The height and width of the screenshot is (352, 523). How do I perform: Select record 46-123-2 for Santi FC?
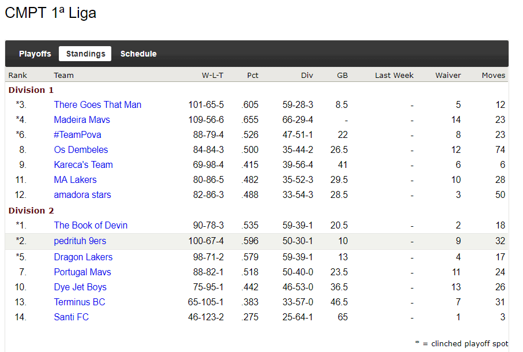pyautogui.click(x=206, y=317)
